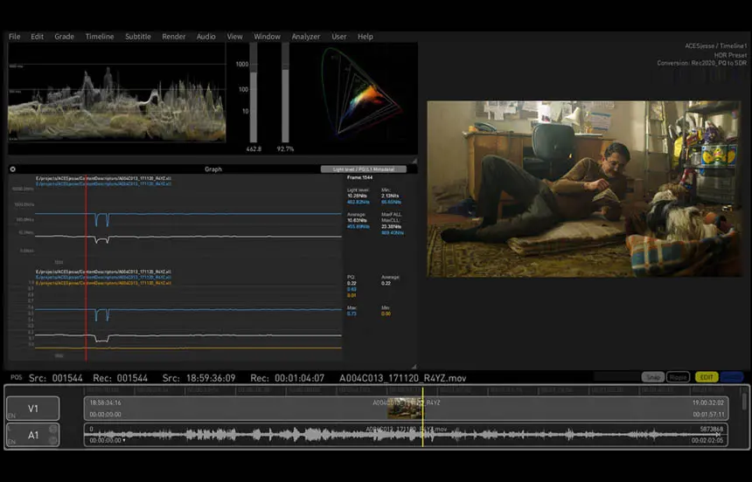Viewport: 752px width, 482px height.
Task: Close the Graph panel with the X icon
Action: (12, 169)
